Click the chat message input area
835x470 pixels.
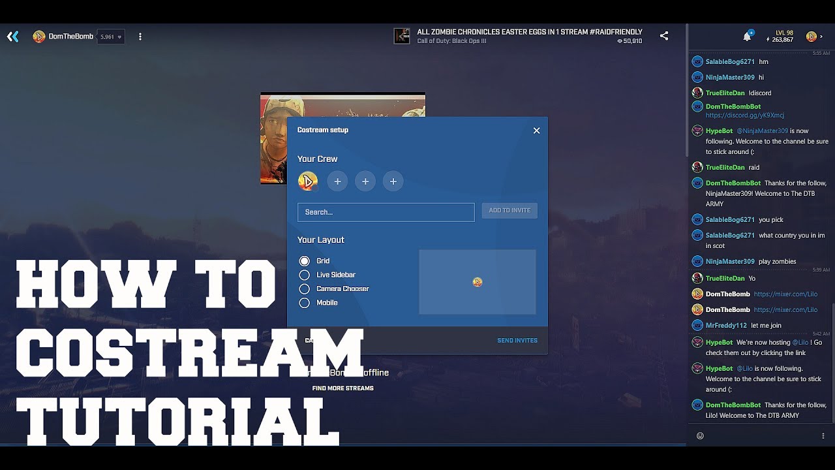click(x=761, y=436)
